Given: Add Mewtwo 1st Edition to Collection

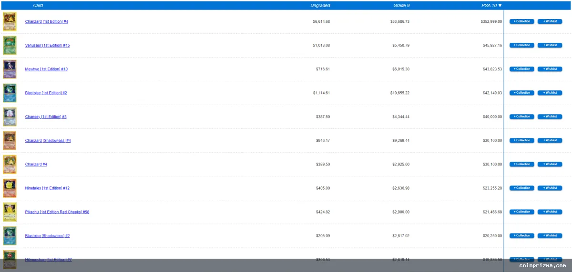Looking at the screenshot, I should 522,69.
